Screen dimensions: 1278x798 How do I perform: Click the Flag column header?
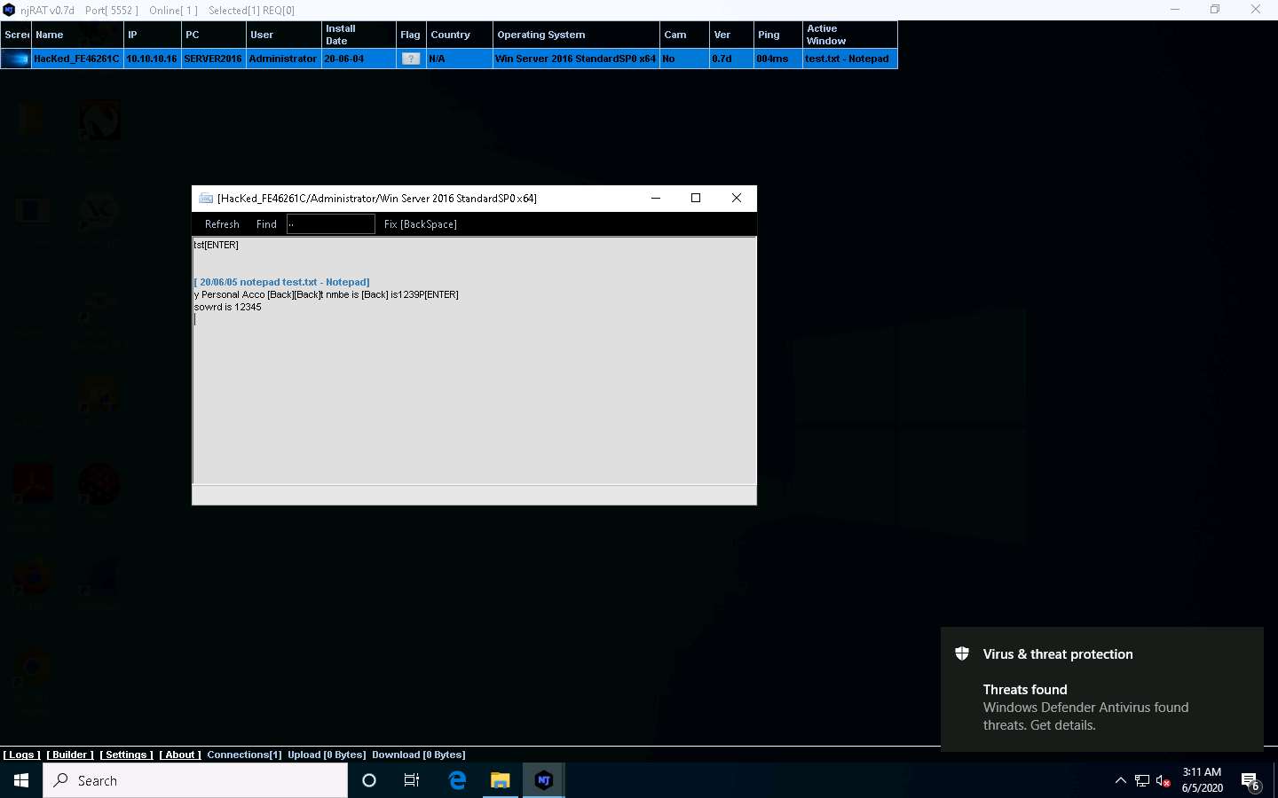pos(410,35)
